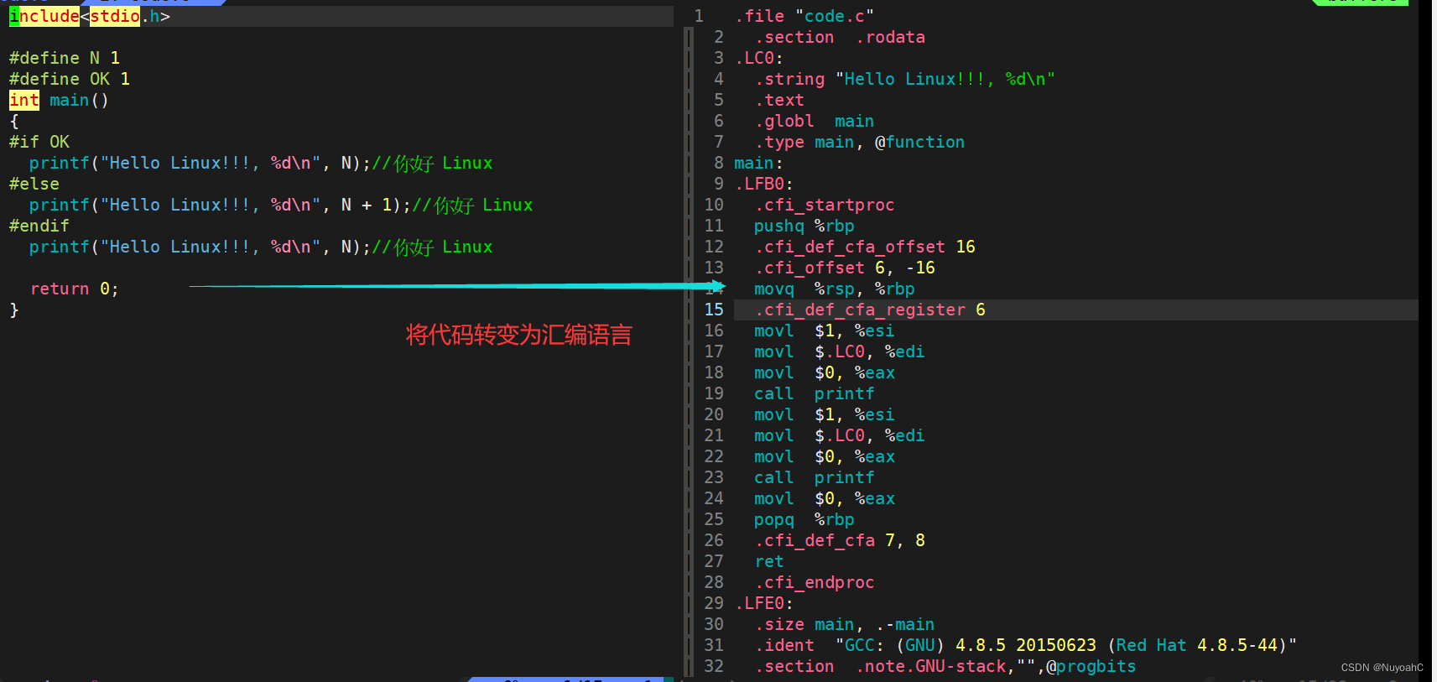Place cursor on '#define OK 1' line
The image size is (1437, 682).
click(x=70, y=79)
